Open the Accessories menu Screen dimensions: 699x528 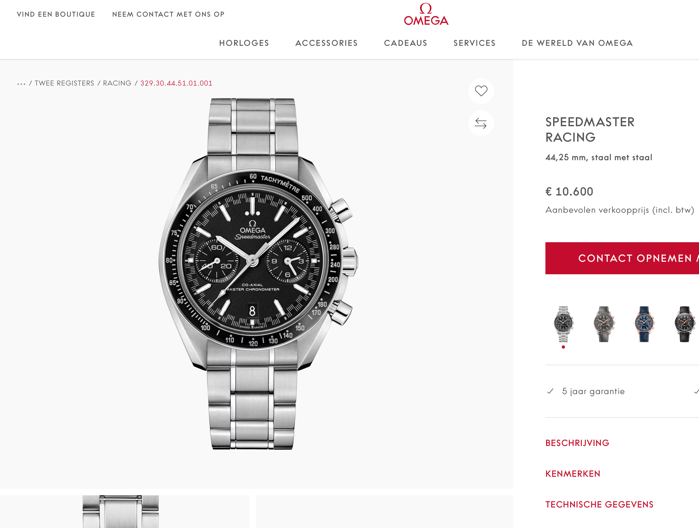(326, 43)
